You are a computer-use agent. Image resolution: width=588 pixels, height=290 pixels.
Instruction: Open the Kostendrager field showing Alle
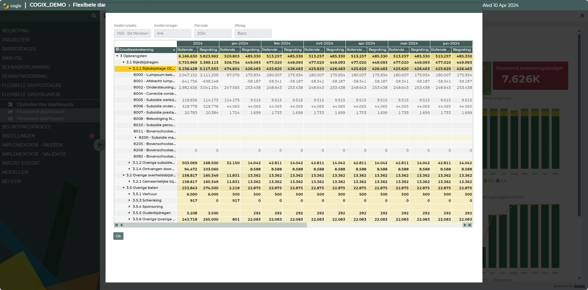click(x=173, y=33)
